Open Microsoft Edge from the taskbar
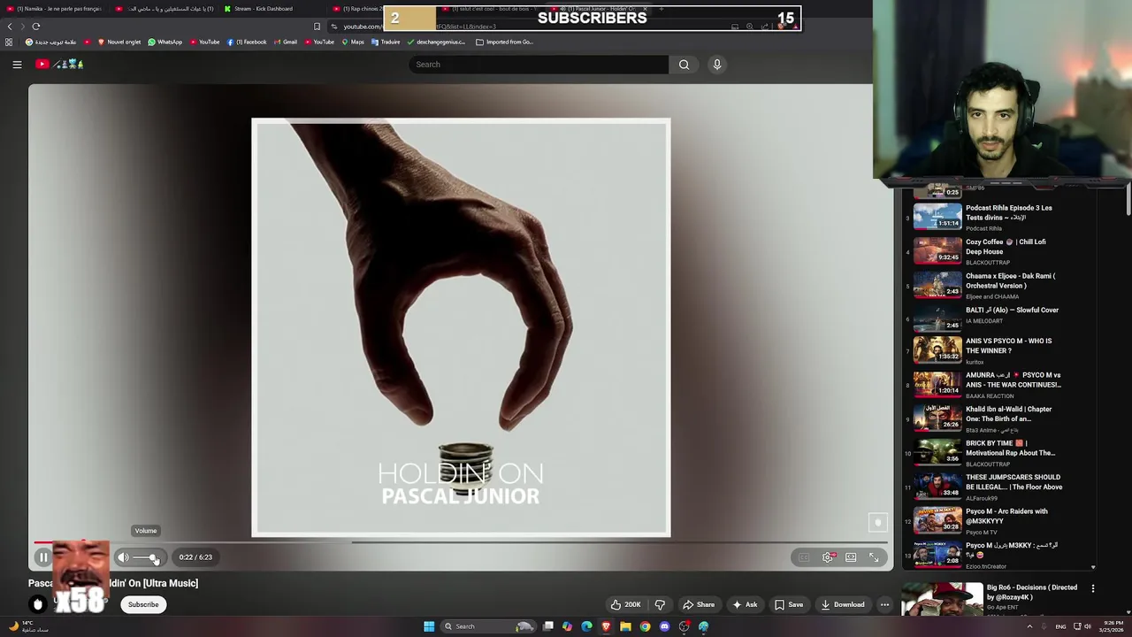The width and height of the screenshot is (1132, 637). 586,626
